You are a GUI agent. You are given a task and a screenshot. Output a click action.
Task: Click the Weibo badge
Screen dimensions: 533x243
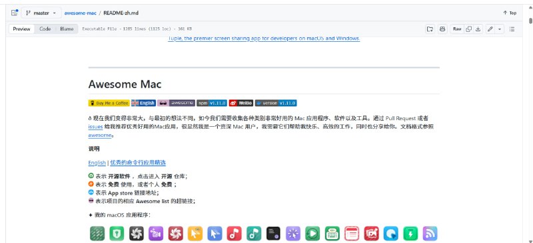(241, 103)
